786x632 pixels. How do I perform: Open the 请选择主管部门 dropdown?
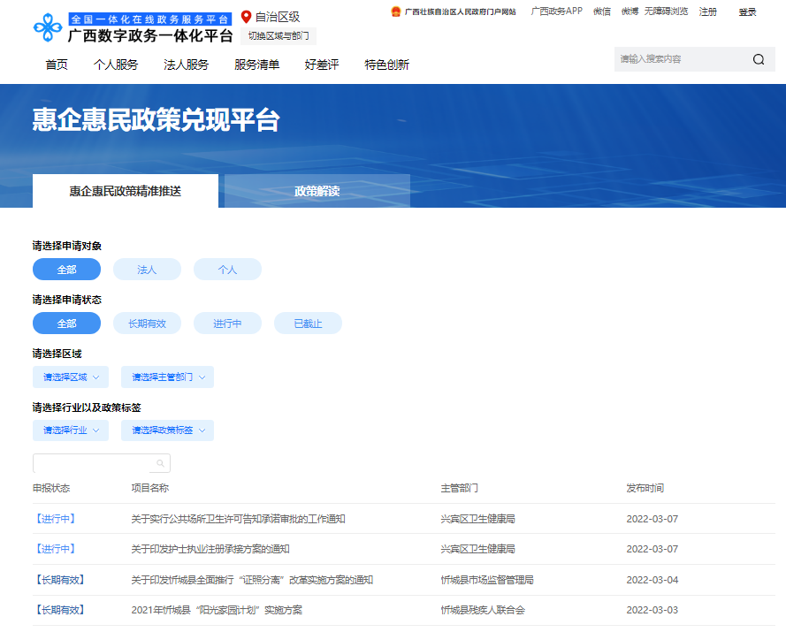(167, 377)
